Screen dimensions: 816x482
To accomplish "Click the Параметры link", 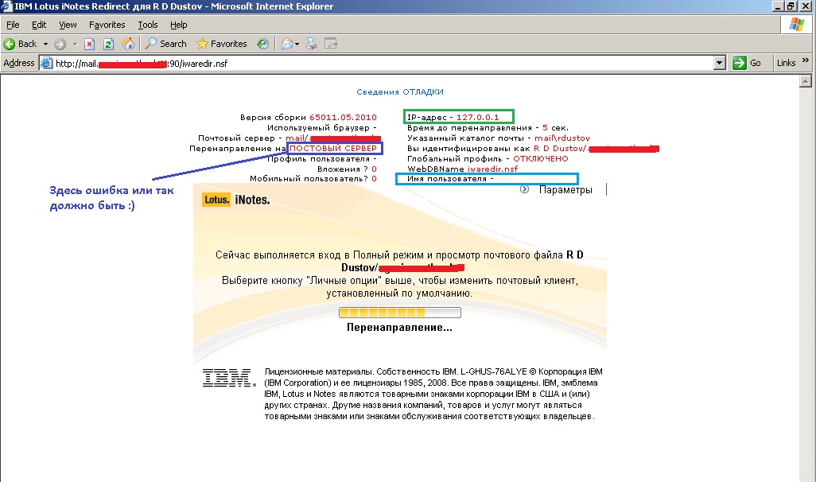I will [565, 190].
